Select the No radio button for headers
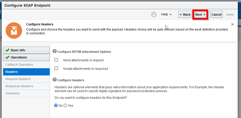The image size is (241, 118). pos(56,105)
